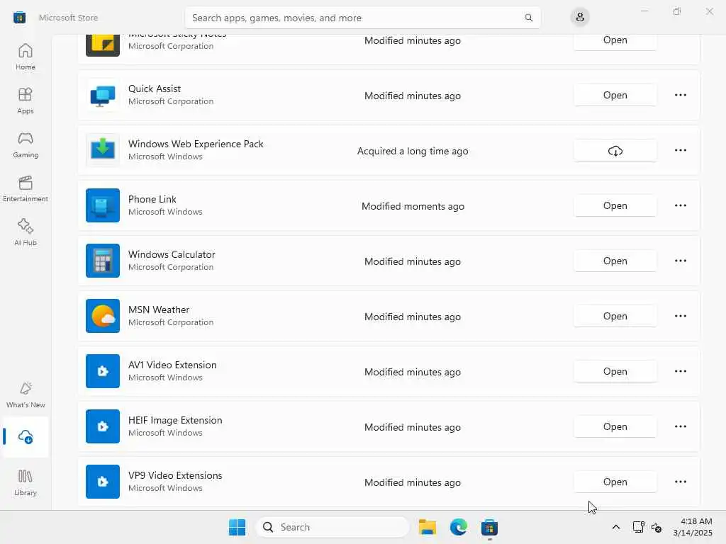Open Quick Assist
The image size is (726, 544).
(x=615, y=96)
